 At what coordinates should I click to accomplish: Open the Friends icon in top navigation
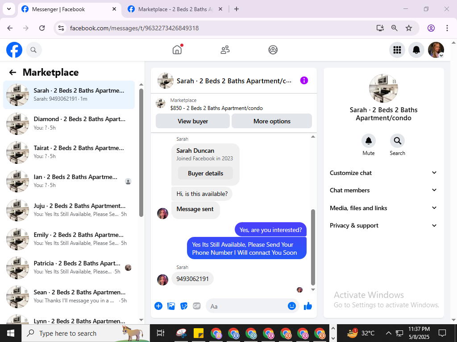225,50
